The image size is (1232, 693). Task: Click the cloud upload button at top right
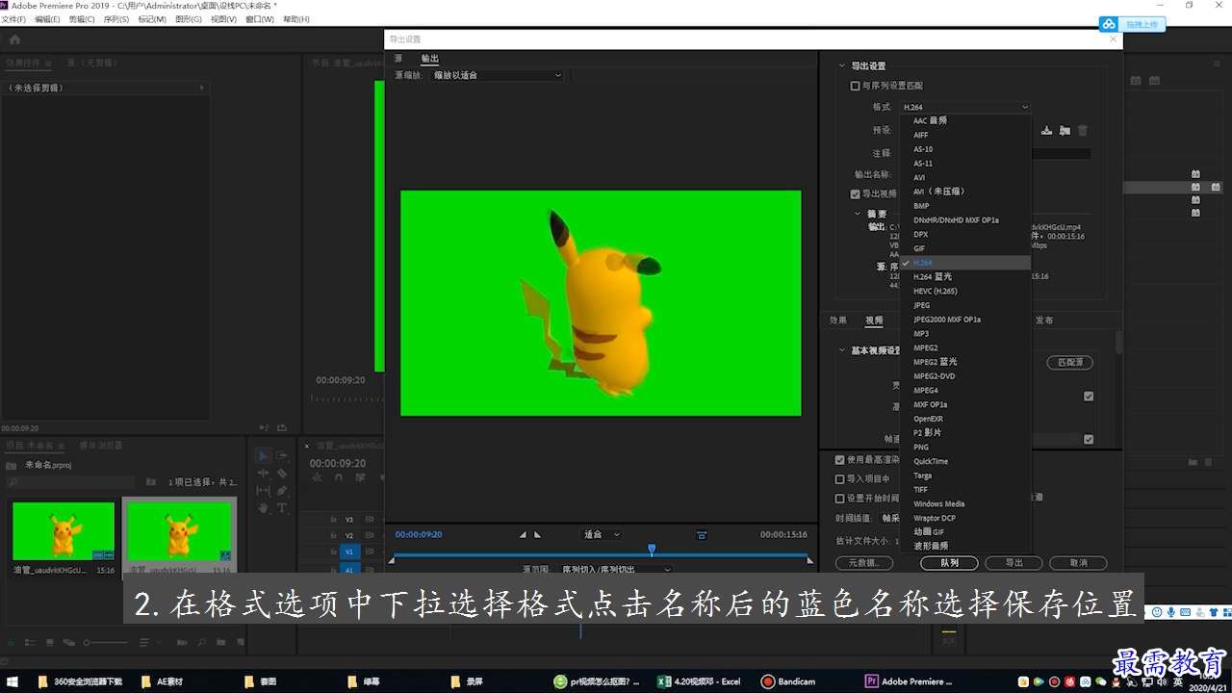point(1133,24)
